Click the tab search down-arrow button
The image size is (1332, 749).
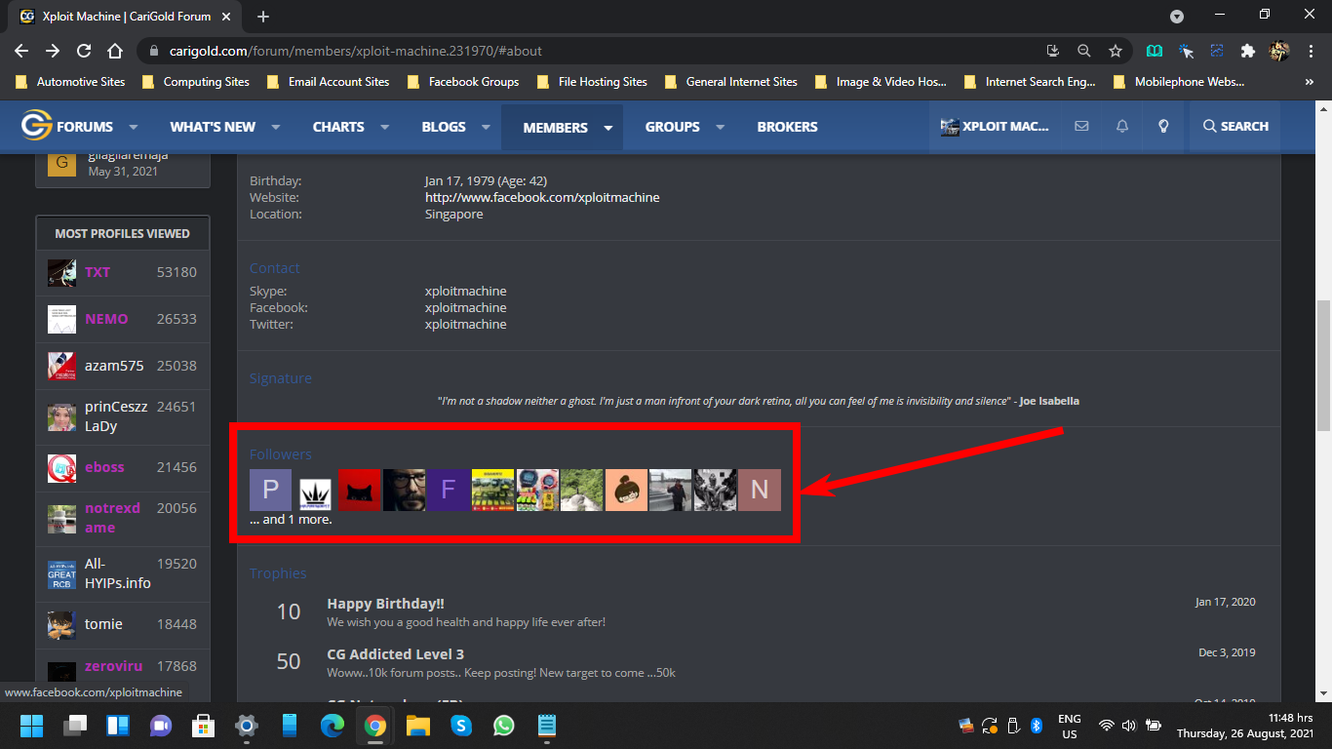tap(1177, 17)
